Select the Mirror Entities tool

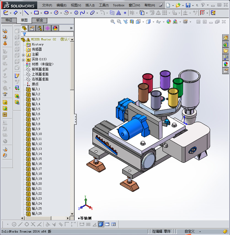tap(158, 13)
